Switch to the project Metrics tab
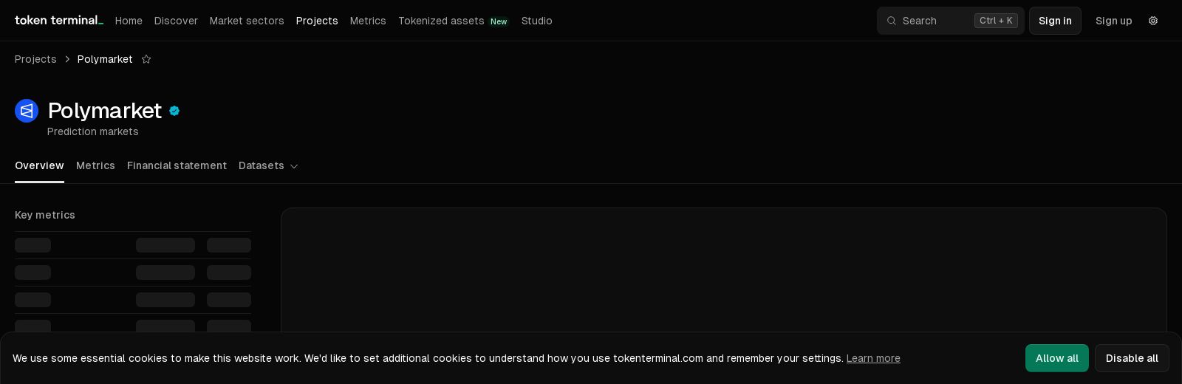1182x384 pixels. click(x=95, y=165)
